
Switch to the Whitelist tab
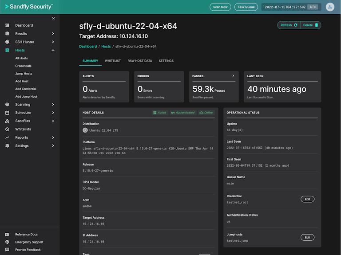[x=113, y=61]
